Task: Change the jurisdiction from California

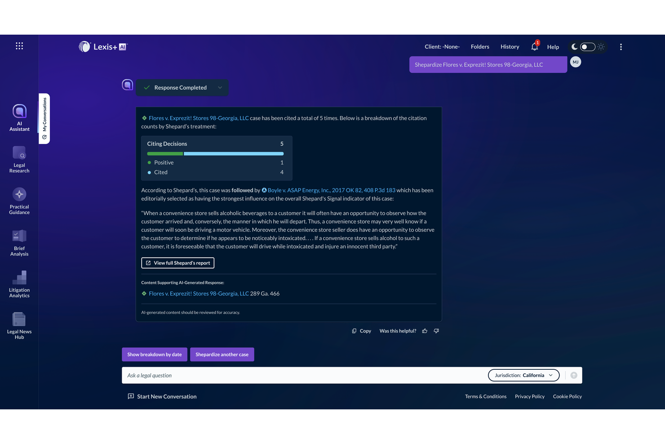Action: click(x=523, y=375)
